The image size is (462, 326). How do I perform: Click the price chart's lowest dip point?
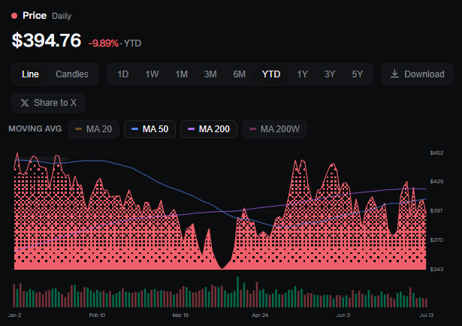pos(222,269)
